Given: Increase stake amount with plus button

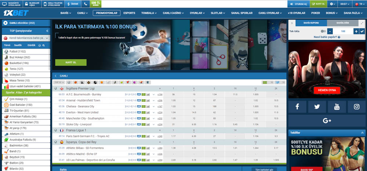Looking at the screenshot, I should pyautogui.click(x=356, y=31).
